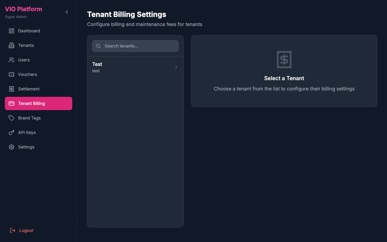
Task: Open the Settings gear icon
Action: (x=11, y=147)
